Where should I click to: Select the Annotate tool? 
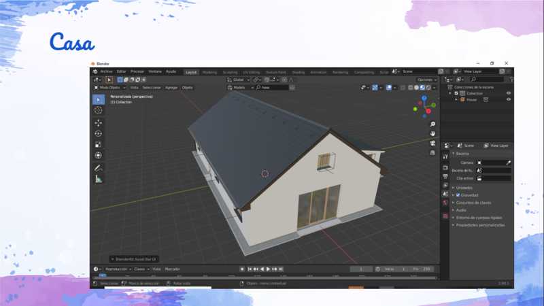(x=99, y=167)
